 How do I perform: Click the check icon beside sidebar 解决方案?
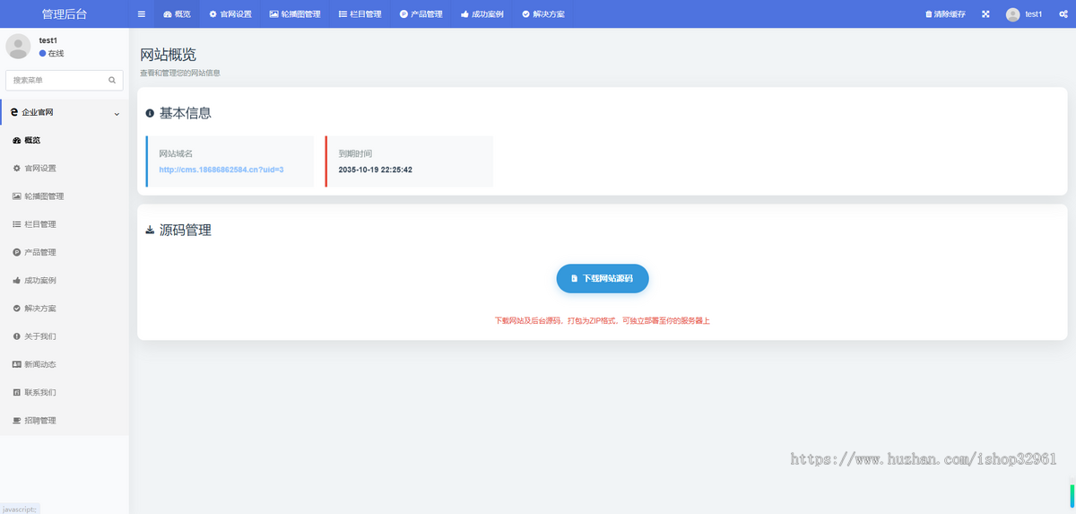[x=17, y=309]
